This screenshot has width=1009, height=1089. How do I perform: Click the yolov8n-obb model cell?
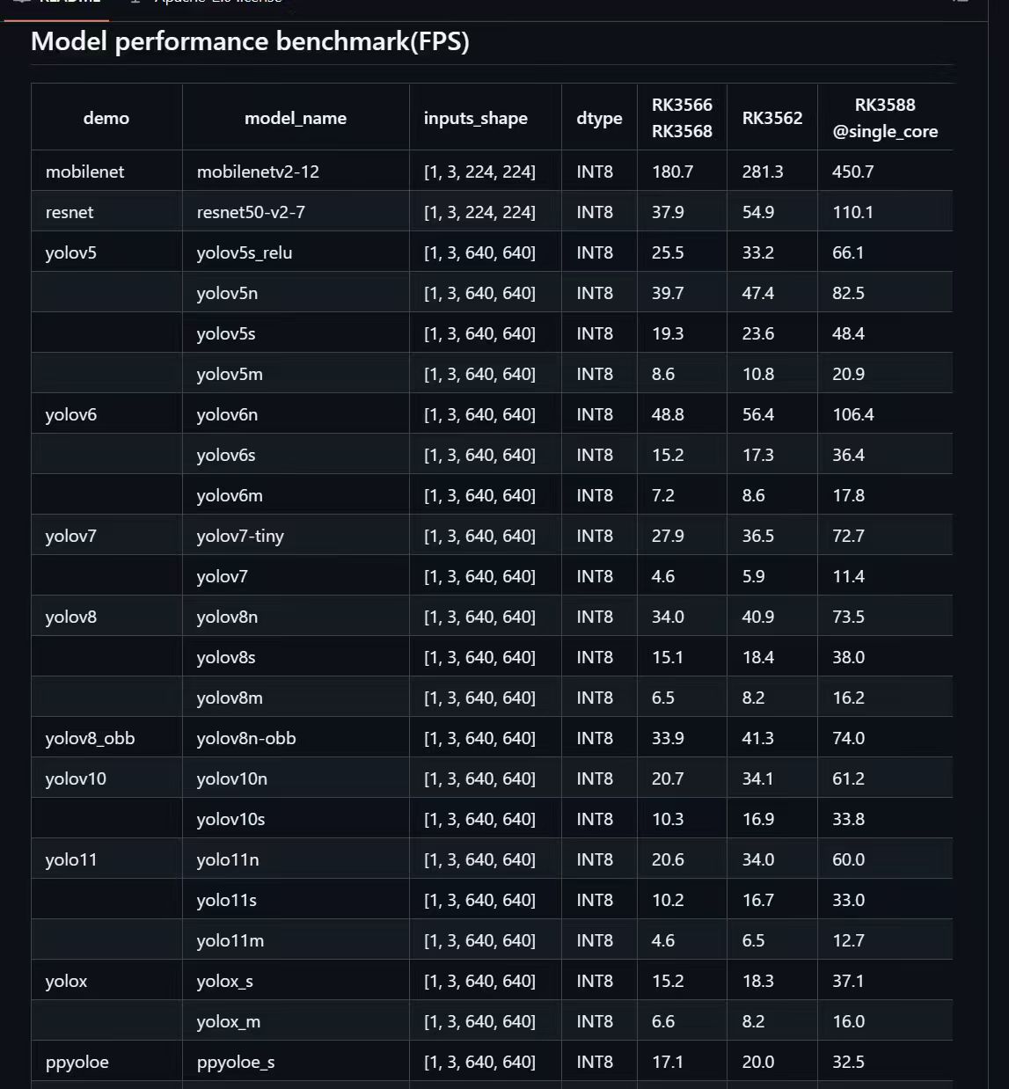pyautogui.click(x=246, y=738)
